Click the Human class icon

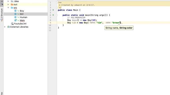click(x=15, y=17)
